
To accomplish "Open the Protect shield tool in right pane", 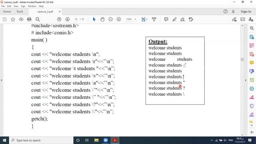I will 252,106.
